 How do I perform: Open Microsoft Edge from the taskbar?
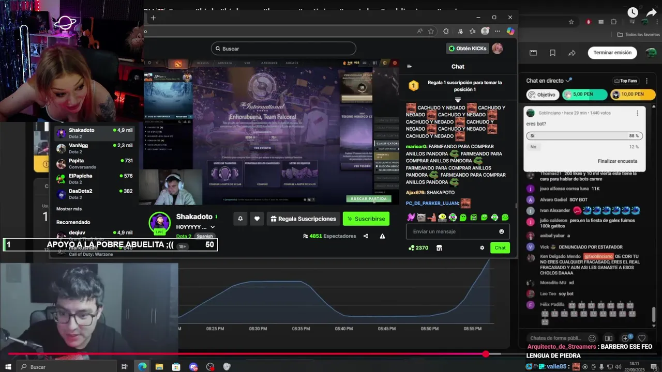point(142,367)
